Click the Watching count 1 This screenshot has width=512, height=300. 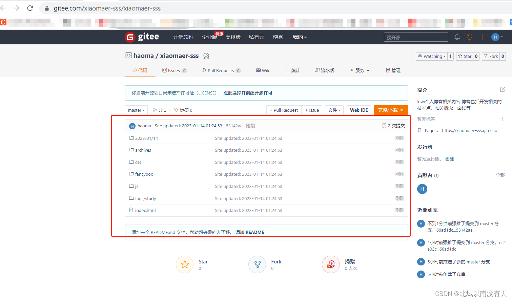[450, 56]
